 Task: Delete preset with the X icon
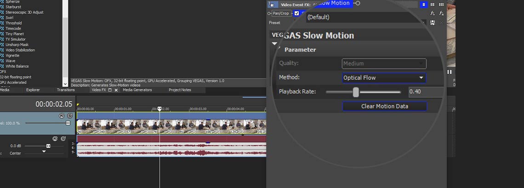tap(441, 22)
